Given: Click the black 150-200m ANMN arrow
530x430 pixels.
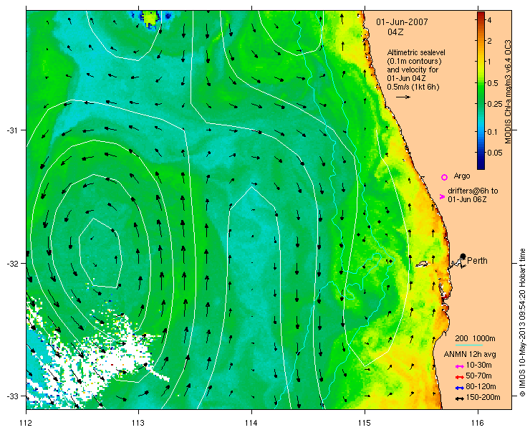Looking at the screenshot, I should 459,398.
